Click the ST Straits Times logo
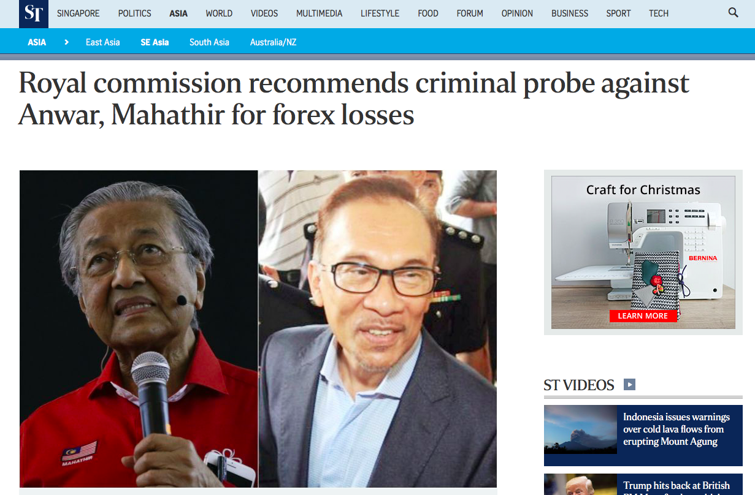The image size is (755, 495). click(x=34, y=13)
